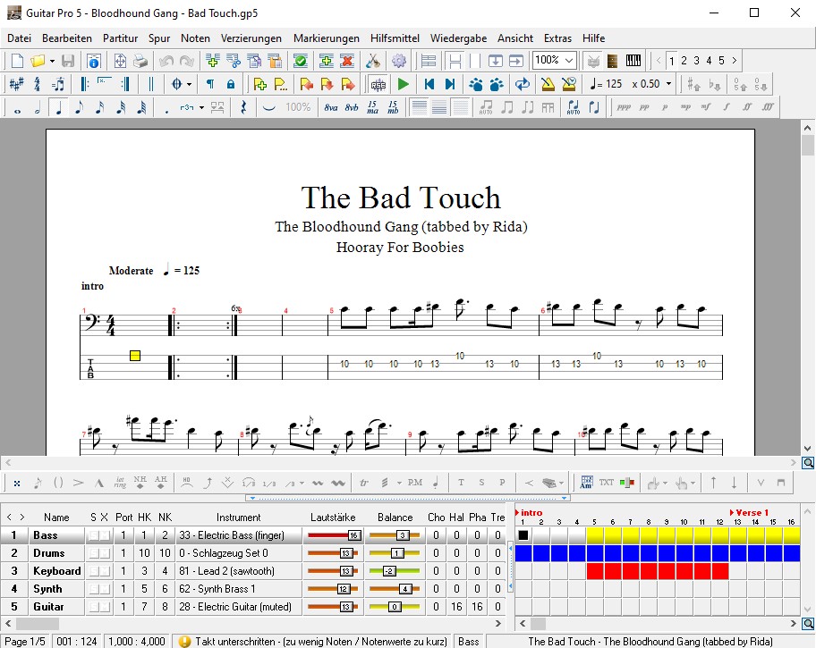Open the Verzierungen menu

251,38
